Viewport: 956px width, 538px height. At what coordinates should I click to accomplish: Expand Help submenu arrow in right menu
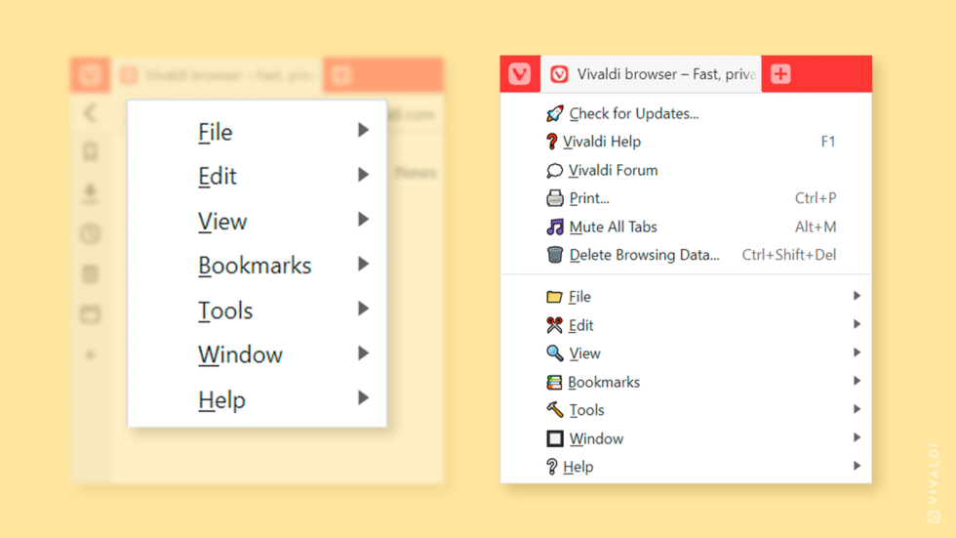[856, 466]
